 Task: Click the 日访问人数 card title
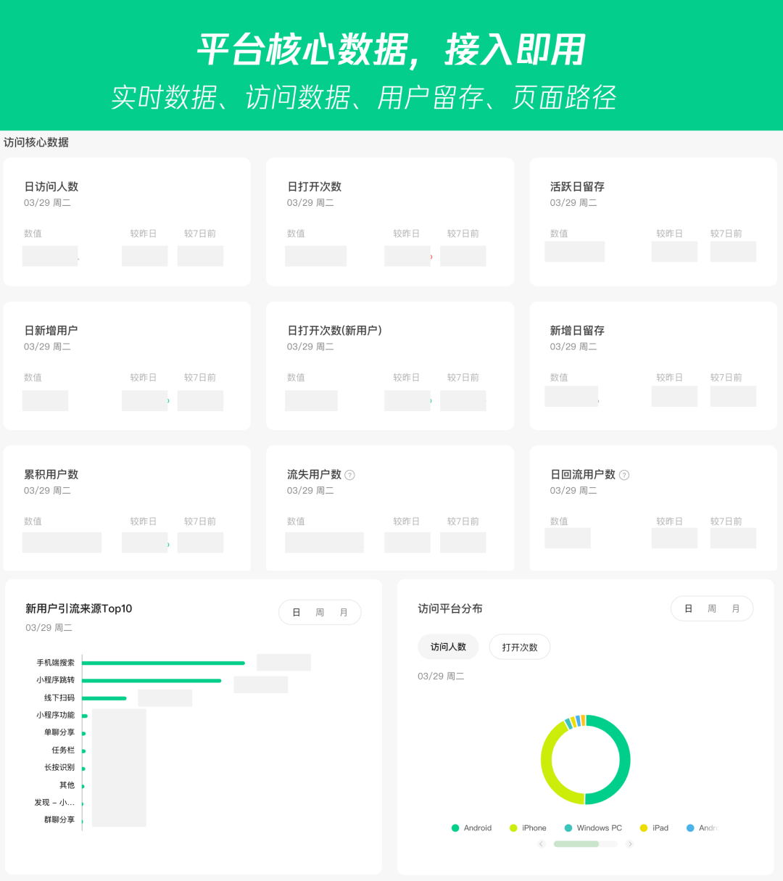[51, 186]
